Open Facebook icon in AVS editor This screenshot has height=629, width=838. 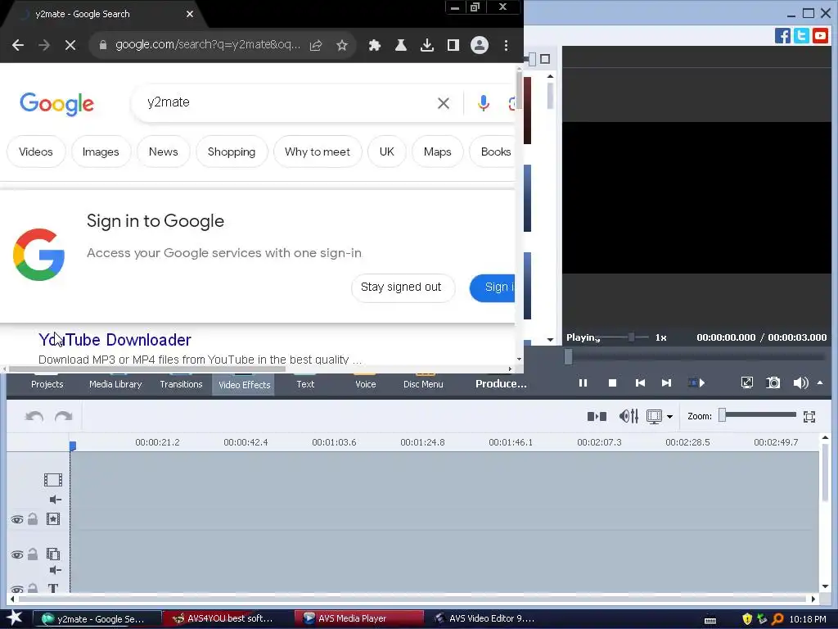click(782, 36)
